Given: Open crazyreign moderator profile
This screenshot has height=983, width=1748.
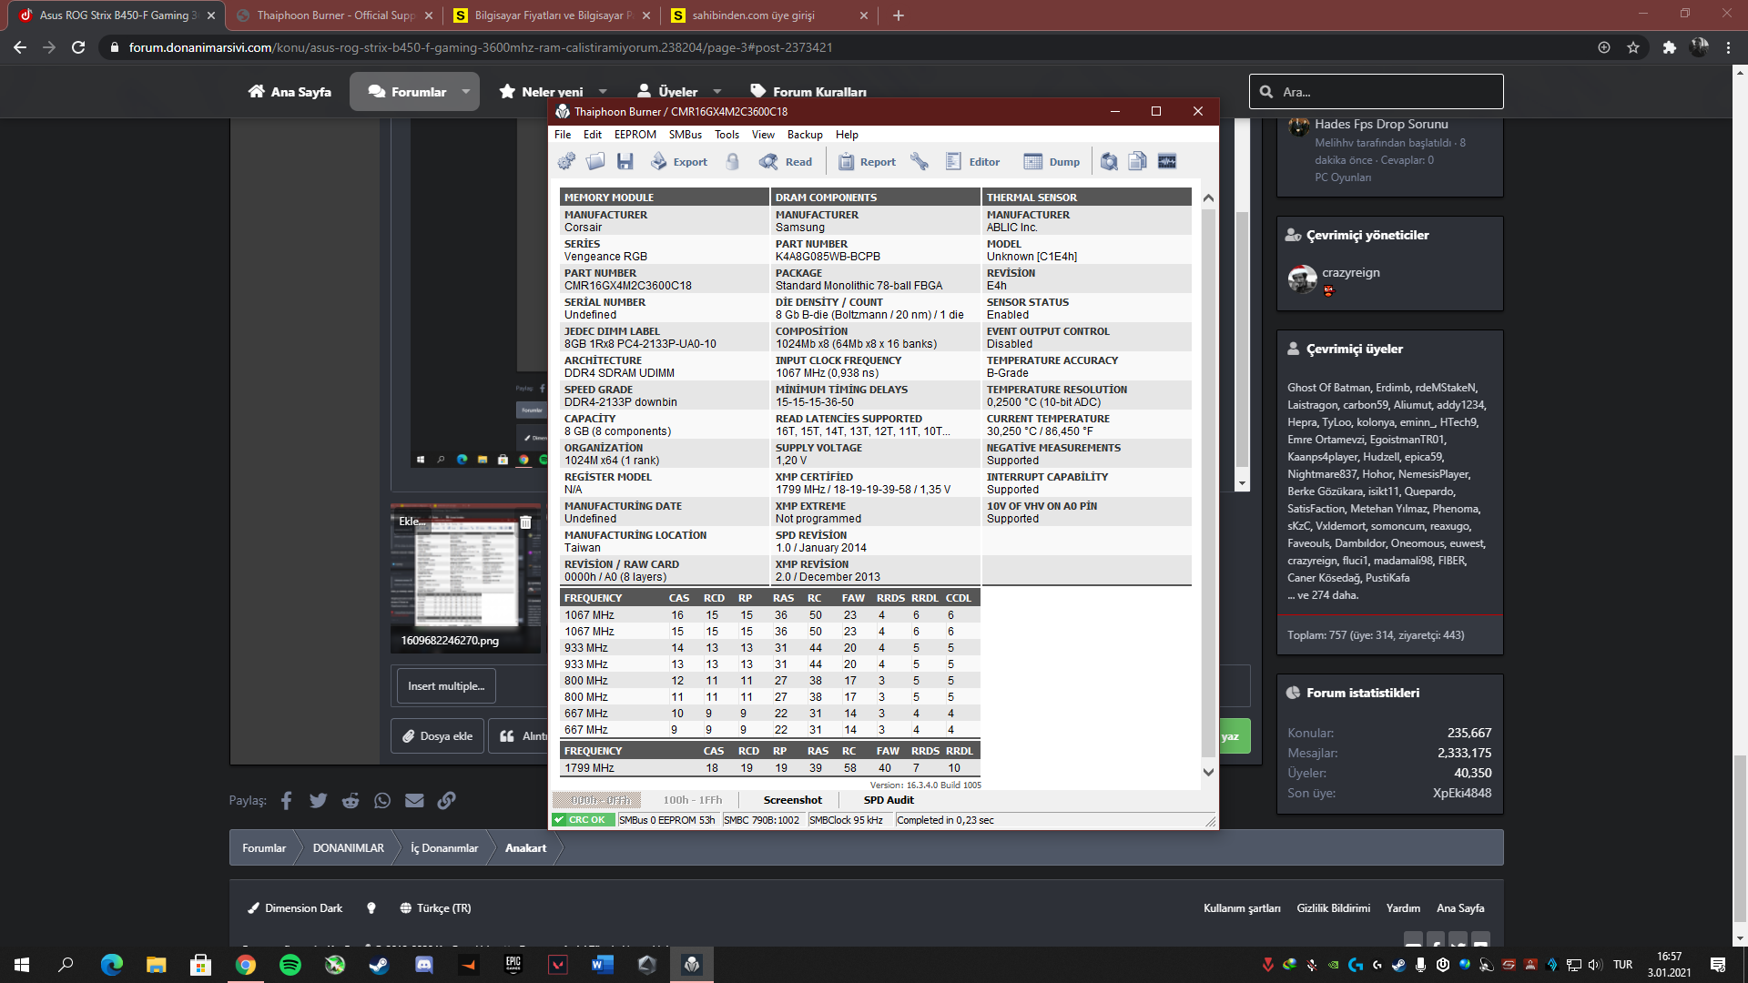Looking at the screenshot, I should 1351,272.
